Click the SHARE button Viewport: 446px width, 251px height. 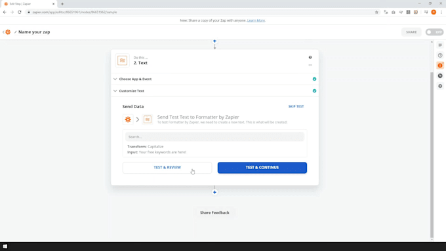click(411, 32)
